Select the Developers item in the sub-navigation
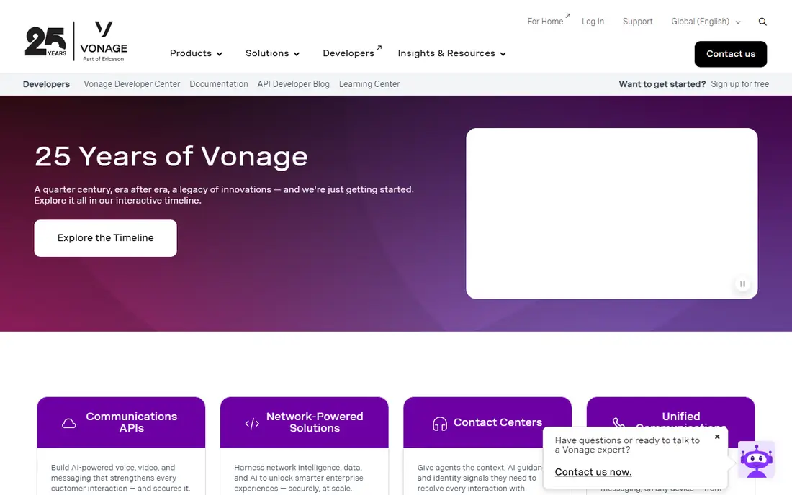Image resolution: width=792 pixels, height=495 pixels. (47, 84)
